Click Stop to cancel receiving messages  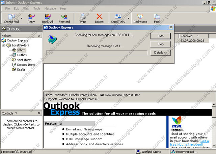coord(161,44)
